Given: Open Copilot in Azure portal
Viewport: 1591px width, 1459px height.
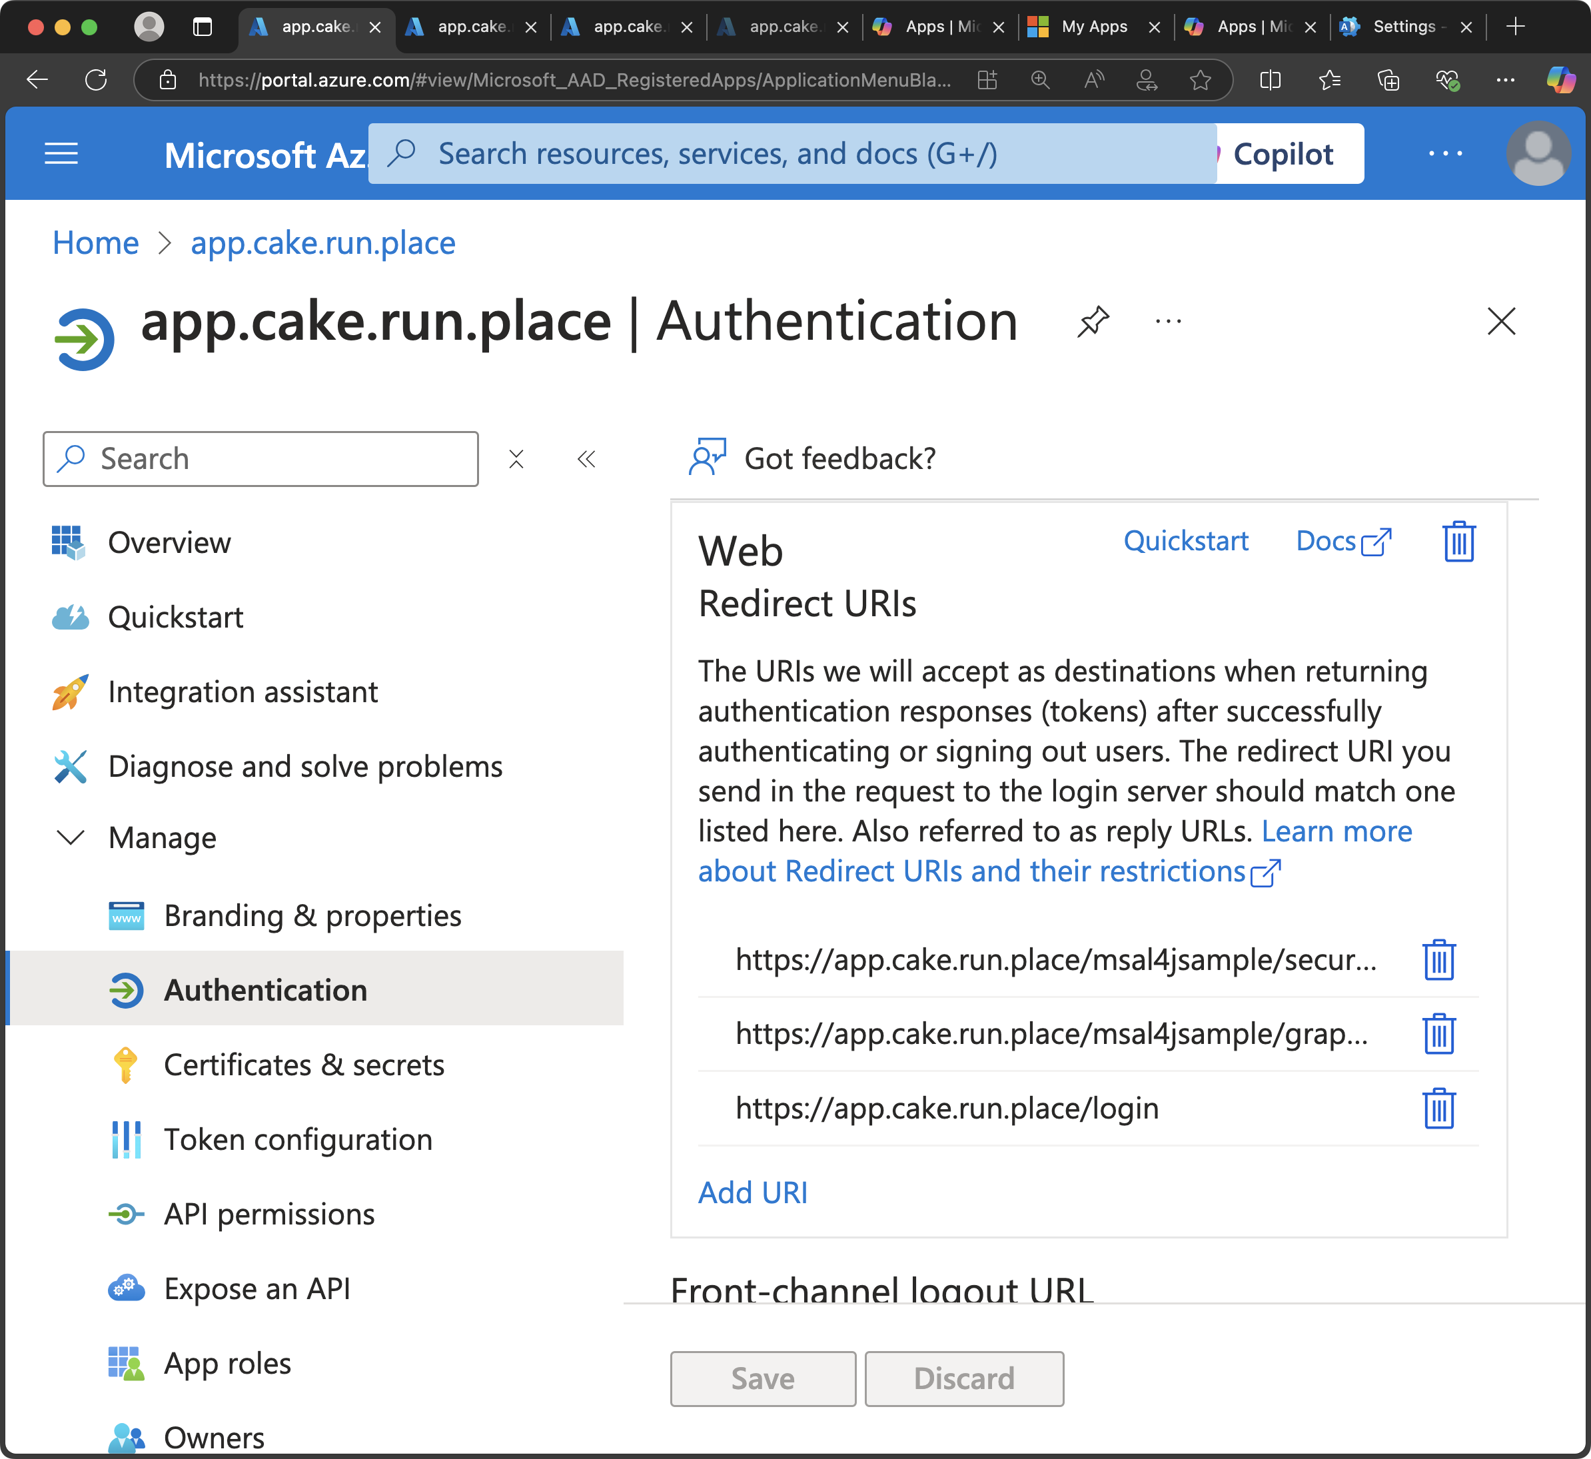Looking at the screenshot, I should (x=1283, y=154).
